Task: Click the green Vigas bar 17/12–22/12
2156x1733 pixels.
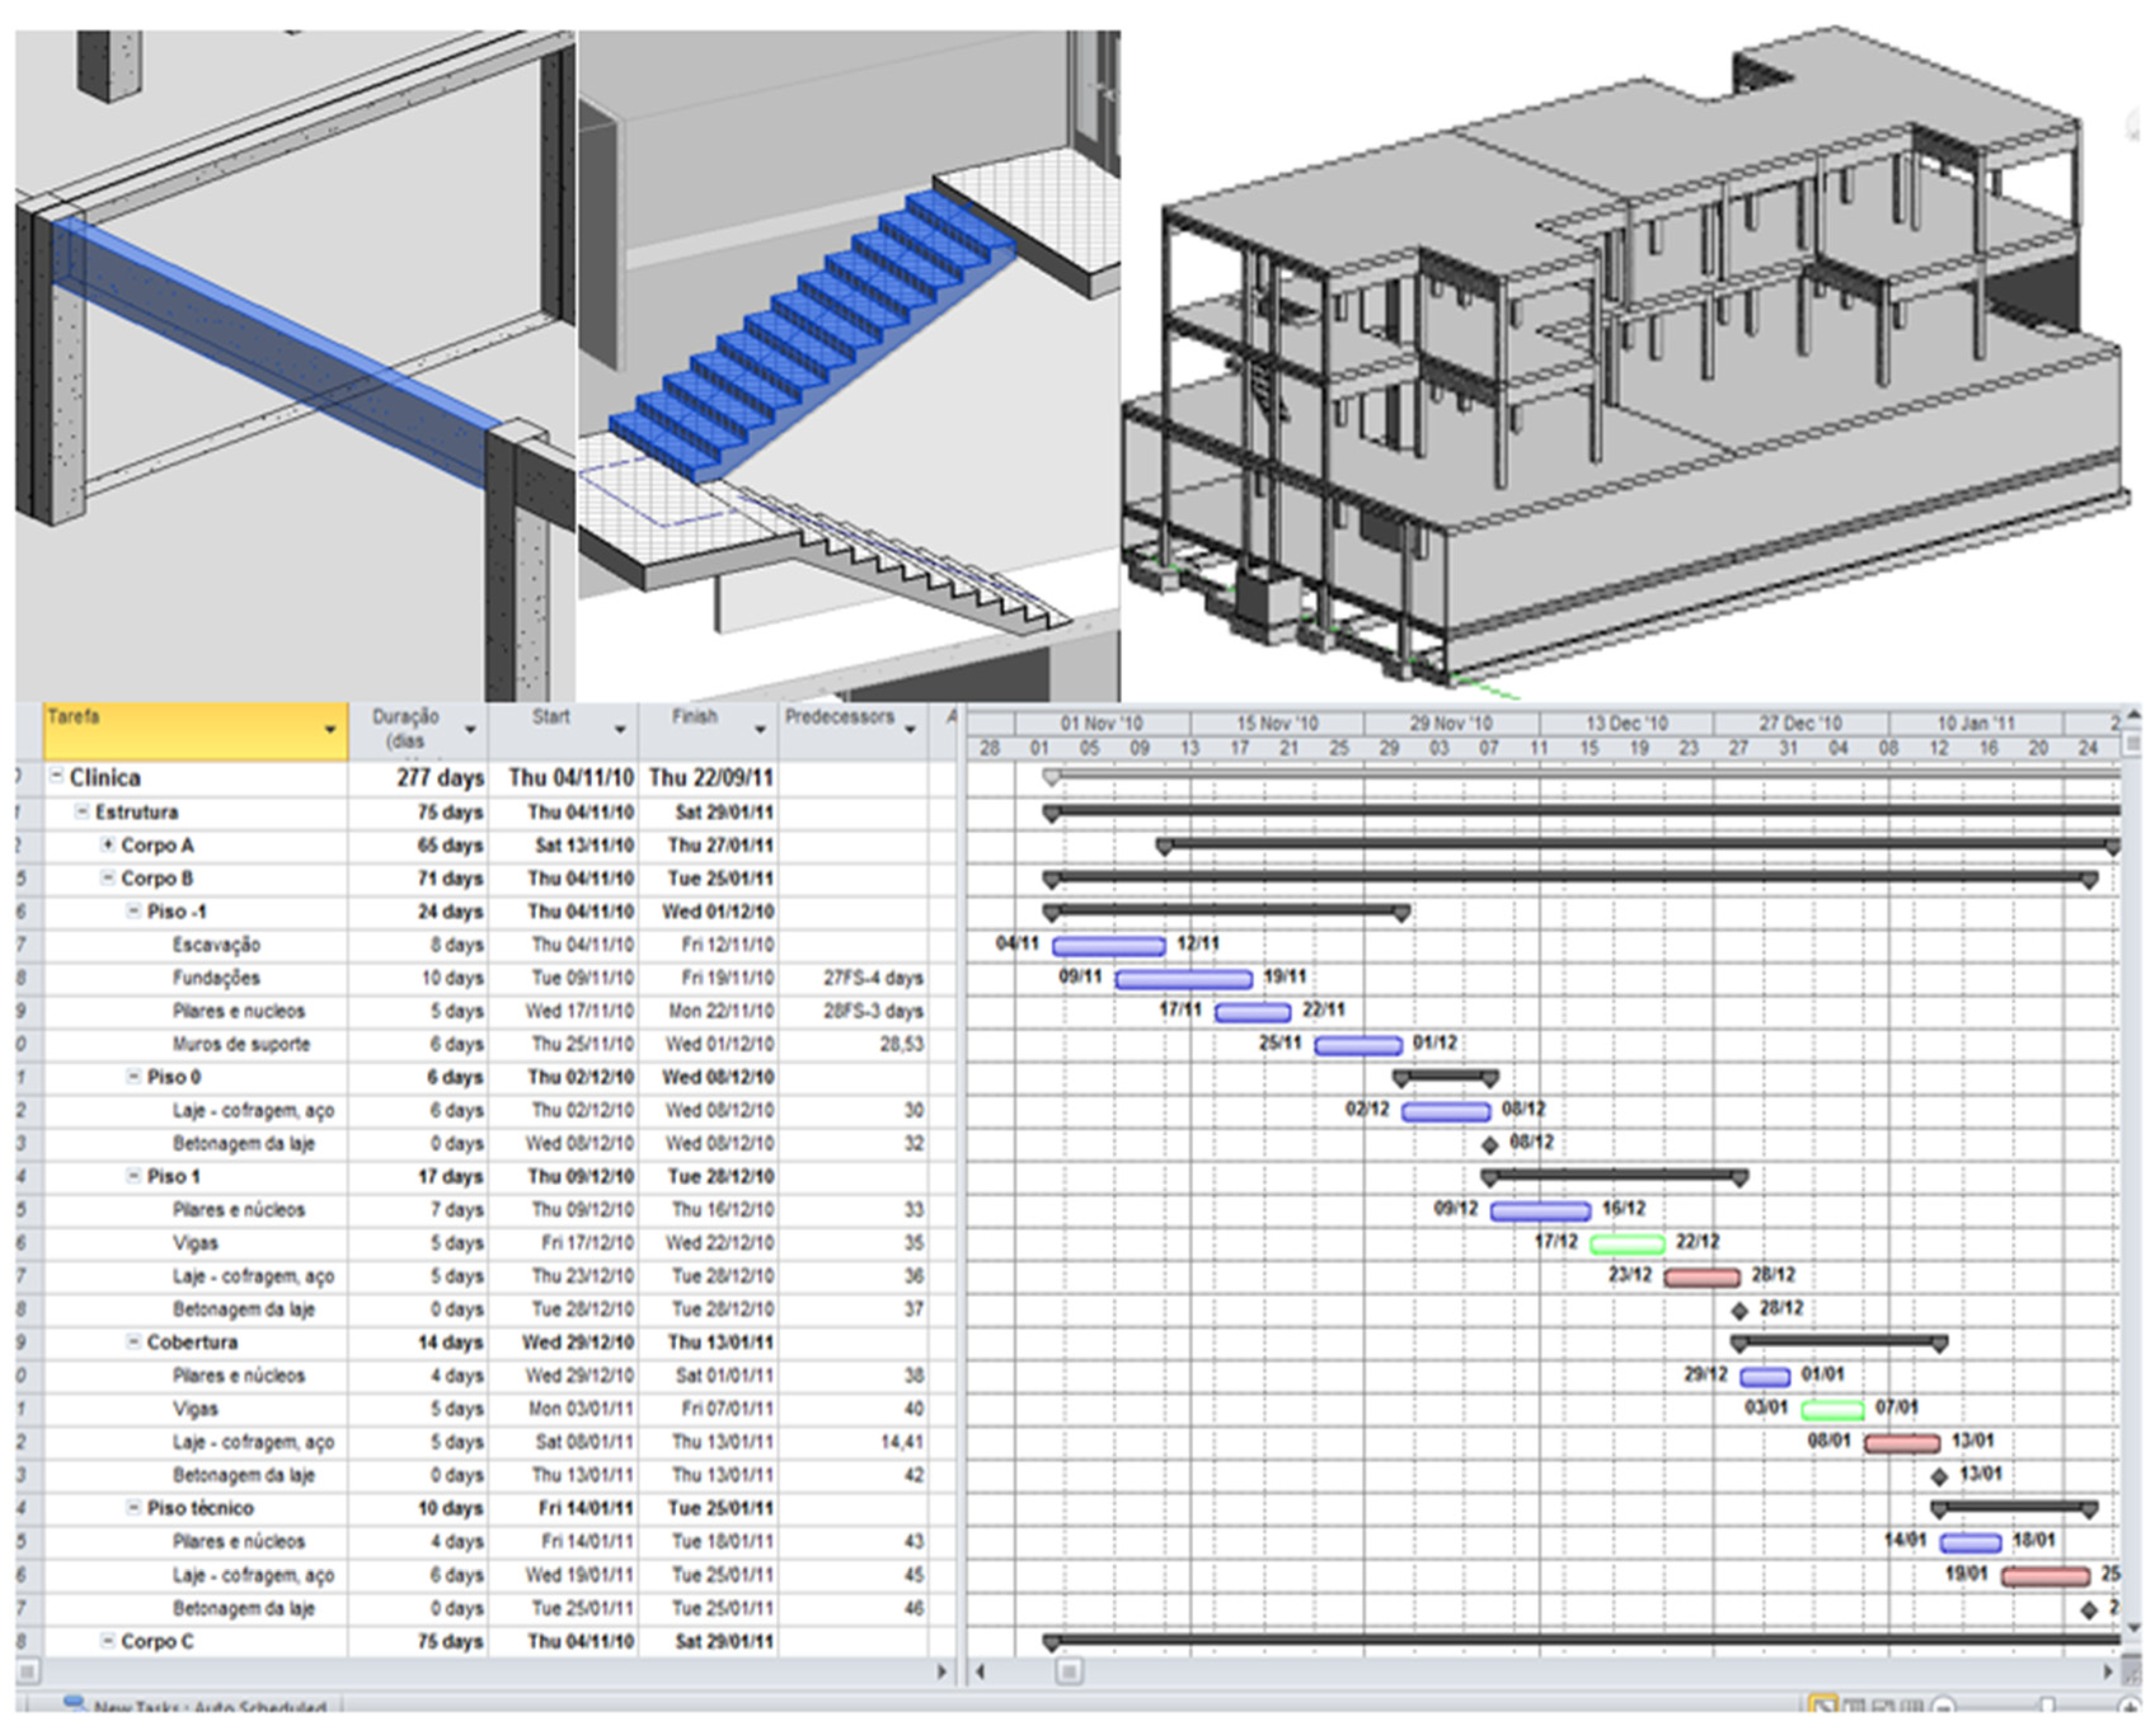Action: [1627, 1244]
